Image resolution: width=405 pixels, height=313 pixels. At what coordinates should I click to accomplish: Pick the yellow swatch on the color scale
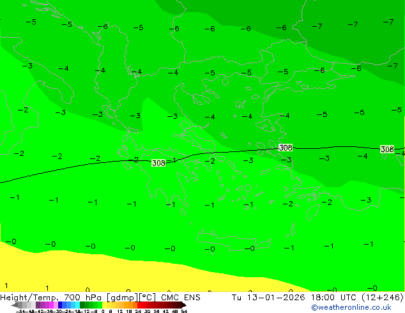click(x=104, y=305)
